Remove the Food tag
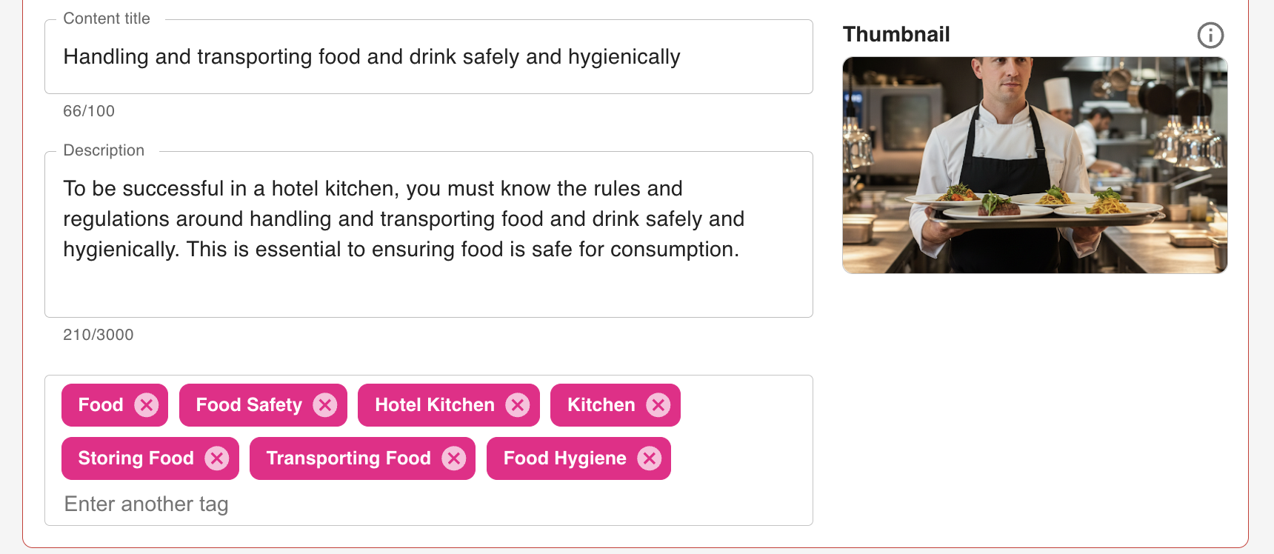This screenshot has width=1274, height=554. pos(147,405)
